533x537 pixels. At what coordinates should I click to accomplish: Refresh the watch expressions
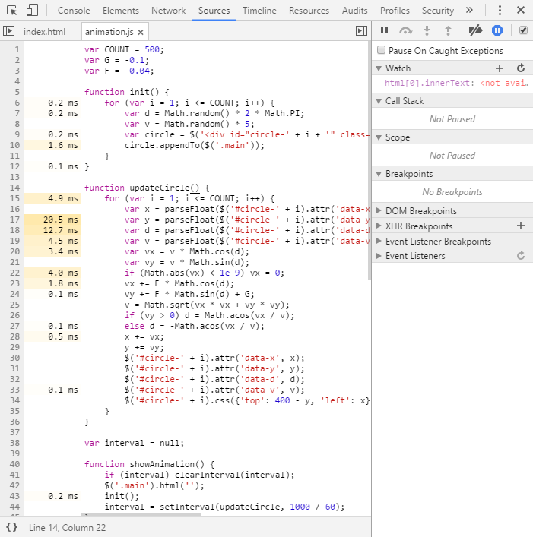521,68
